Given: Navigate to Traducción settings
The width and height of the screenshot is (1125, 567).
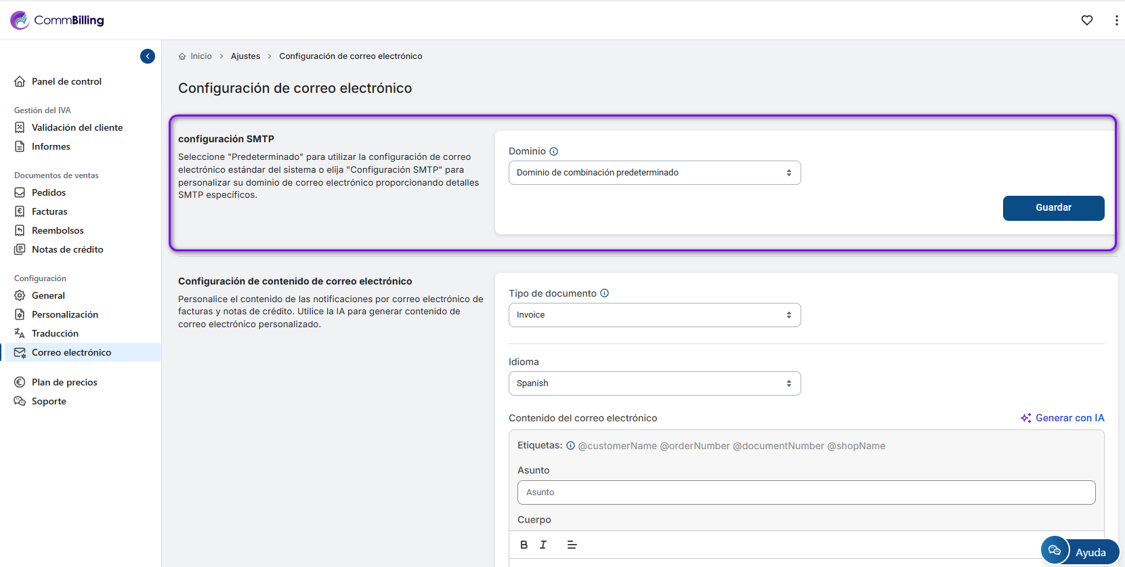Looking at the screenshot, I should point(55,333).
